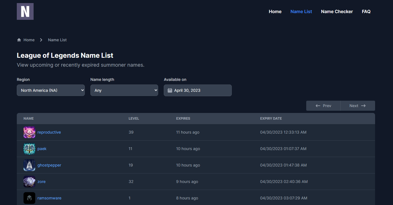Image resolution: width=393 pixels, height=205 pixels.
Task: Open Name List in top navigation
Action: pyautogui.click(x=301, y=11)
